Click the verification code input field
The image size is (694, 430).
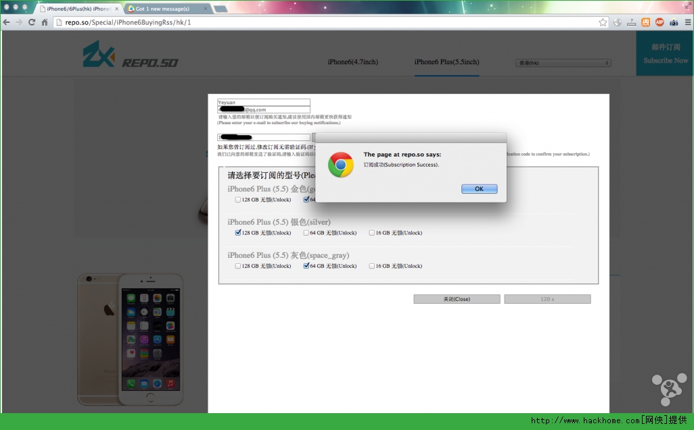coord(264,137)
